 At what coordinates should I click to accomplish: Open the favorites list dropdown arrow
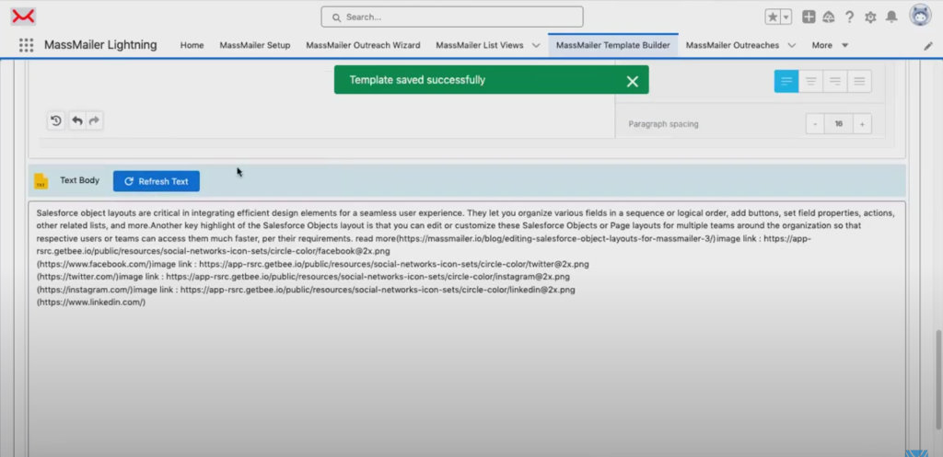(786, 17)
